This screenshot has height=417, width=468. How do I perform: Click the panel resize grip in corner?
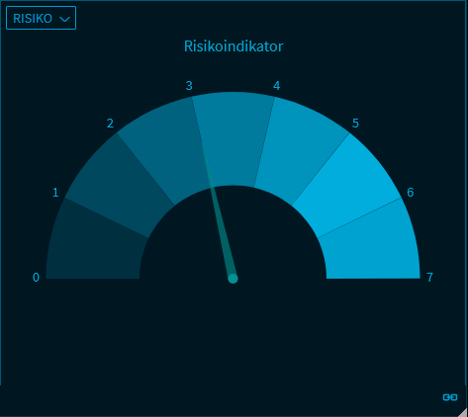click(463, 412)
